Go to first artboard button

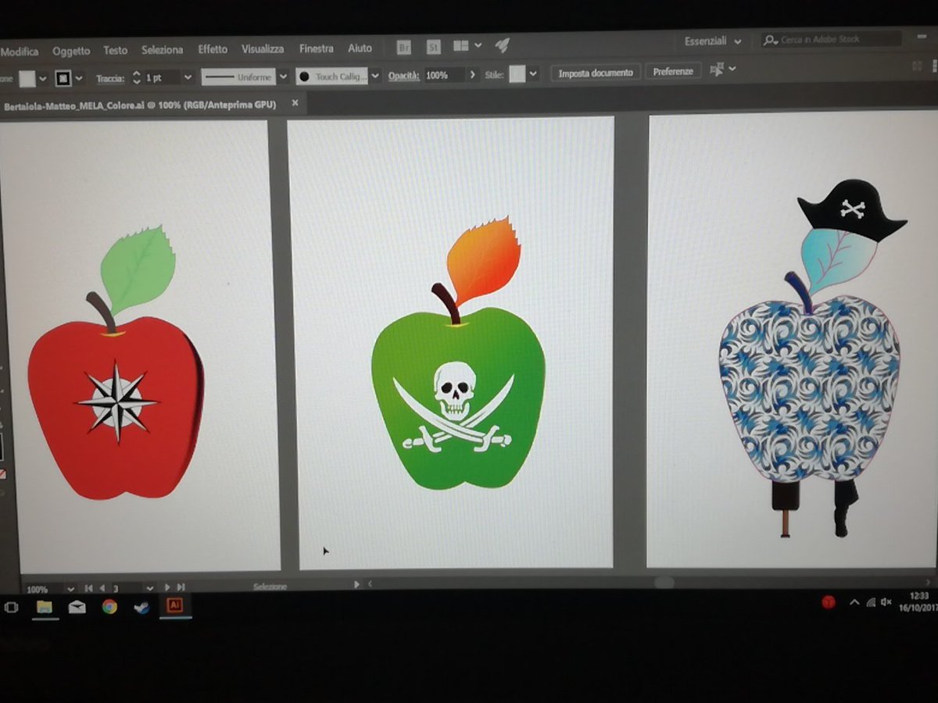pos(88,587)
